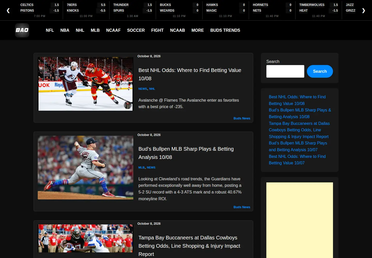
Task: Select NEWS tag under Bud's Bullpen article
Action: click(x=151, y=167)
